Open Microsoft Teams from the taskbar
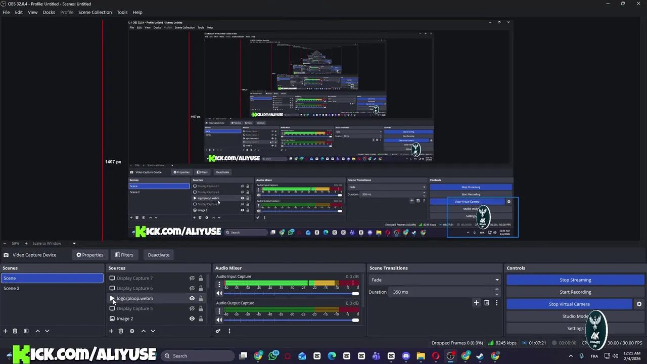This screenshot has width=647, height=364. click(x=376, y=356)
